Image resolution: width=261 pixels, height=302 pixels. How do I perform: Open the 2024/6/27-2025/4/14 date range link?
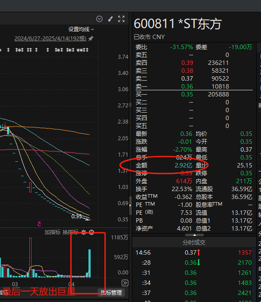click(x=50, y=38)
